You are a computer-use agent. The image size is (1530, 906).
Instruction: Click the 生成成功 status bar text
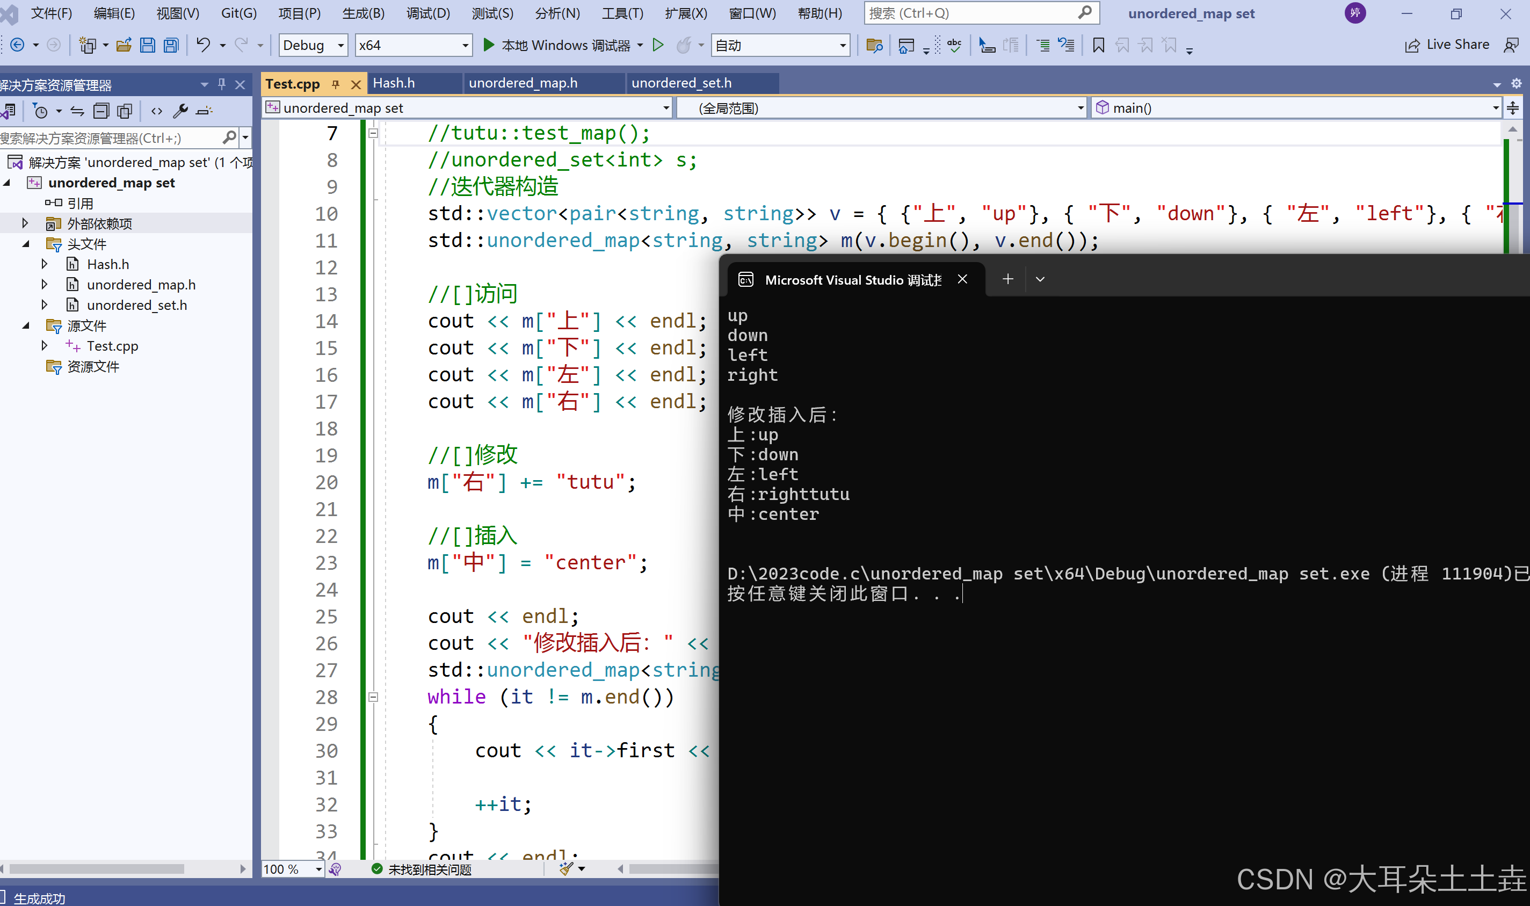[x=39, y=898]
